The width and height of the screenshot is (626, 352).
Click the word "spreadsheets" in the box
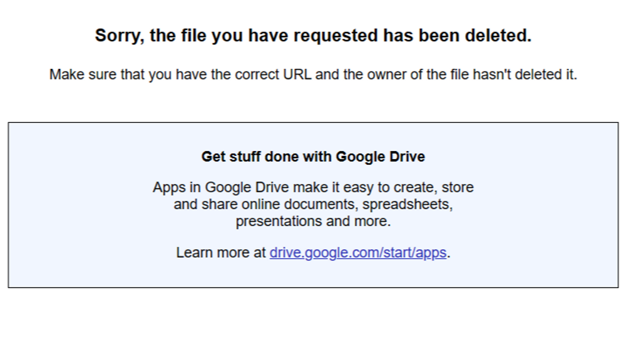pos(408,205)
